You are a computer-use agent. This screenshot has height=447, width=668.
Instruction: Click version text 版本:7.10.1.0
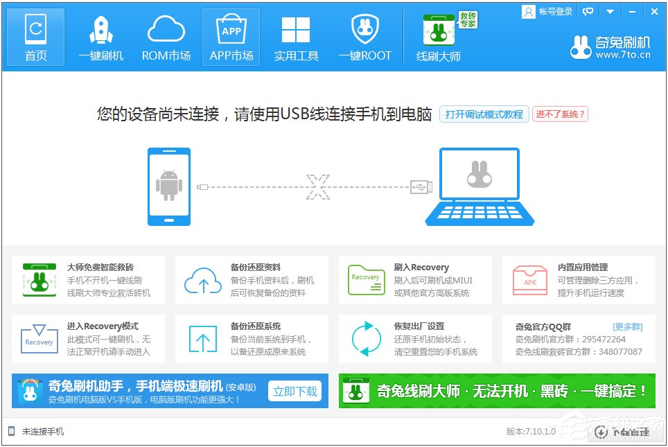point(531,431)
